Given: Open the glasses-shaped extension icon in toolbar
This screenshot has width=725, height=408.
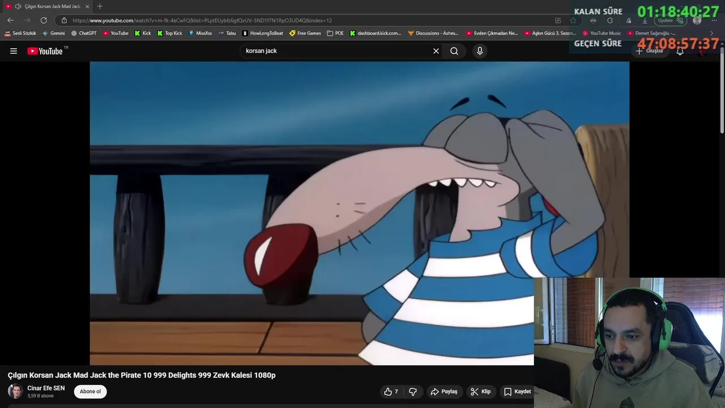Looking at the screenshot, I should (x=593, y=20).
